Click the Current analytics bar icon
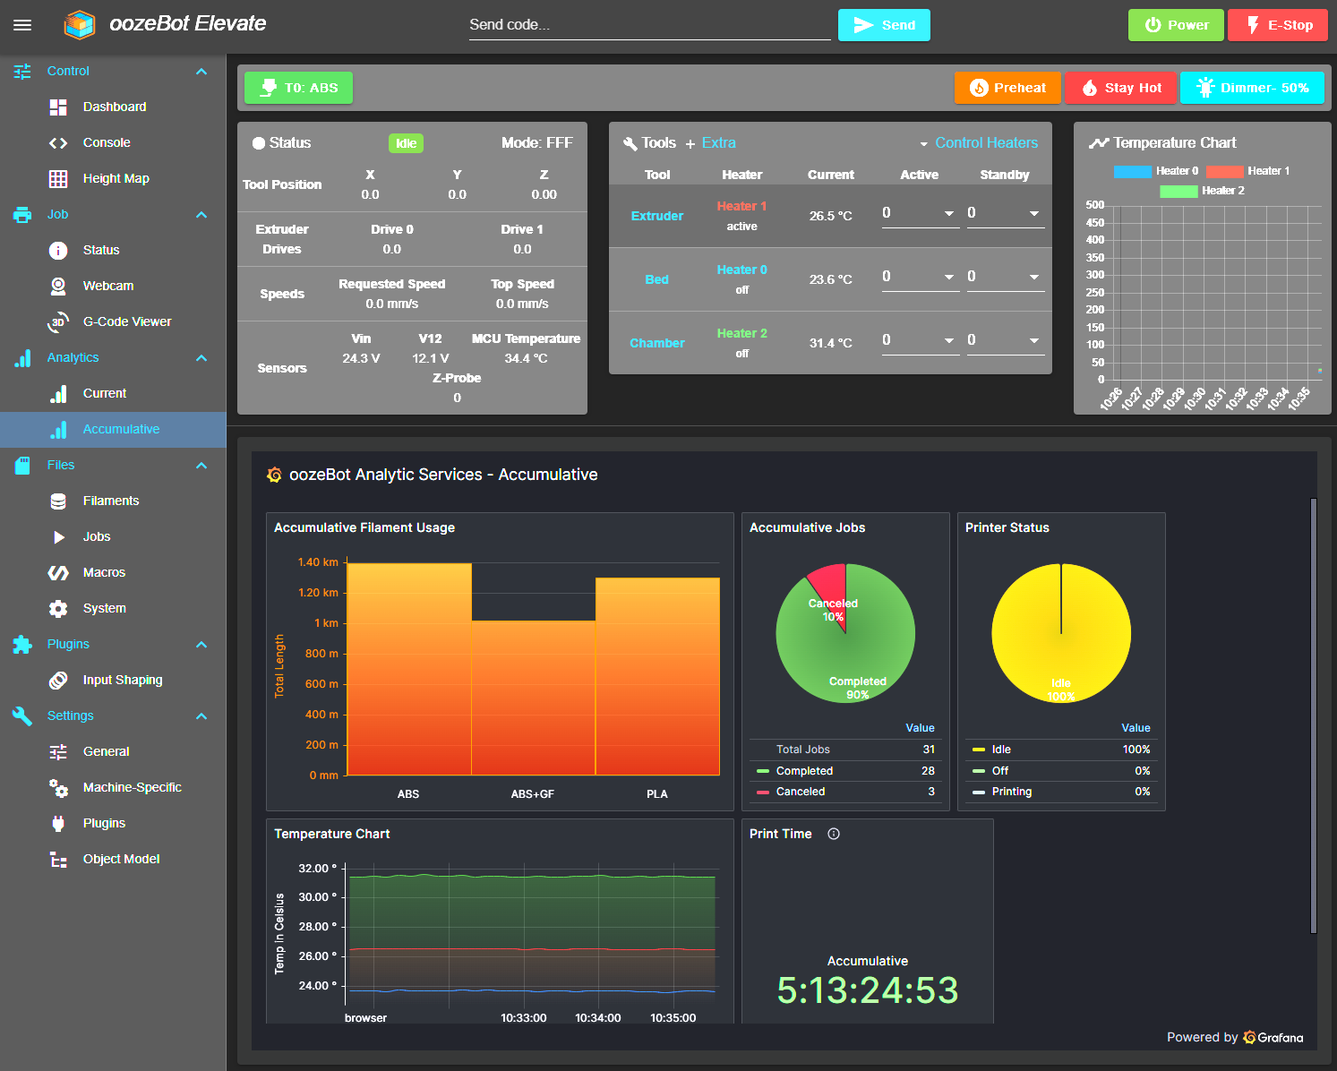 point(58,394)
